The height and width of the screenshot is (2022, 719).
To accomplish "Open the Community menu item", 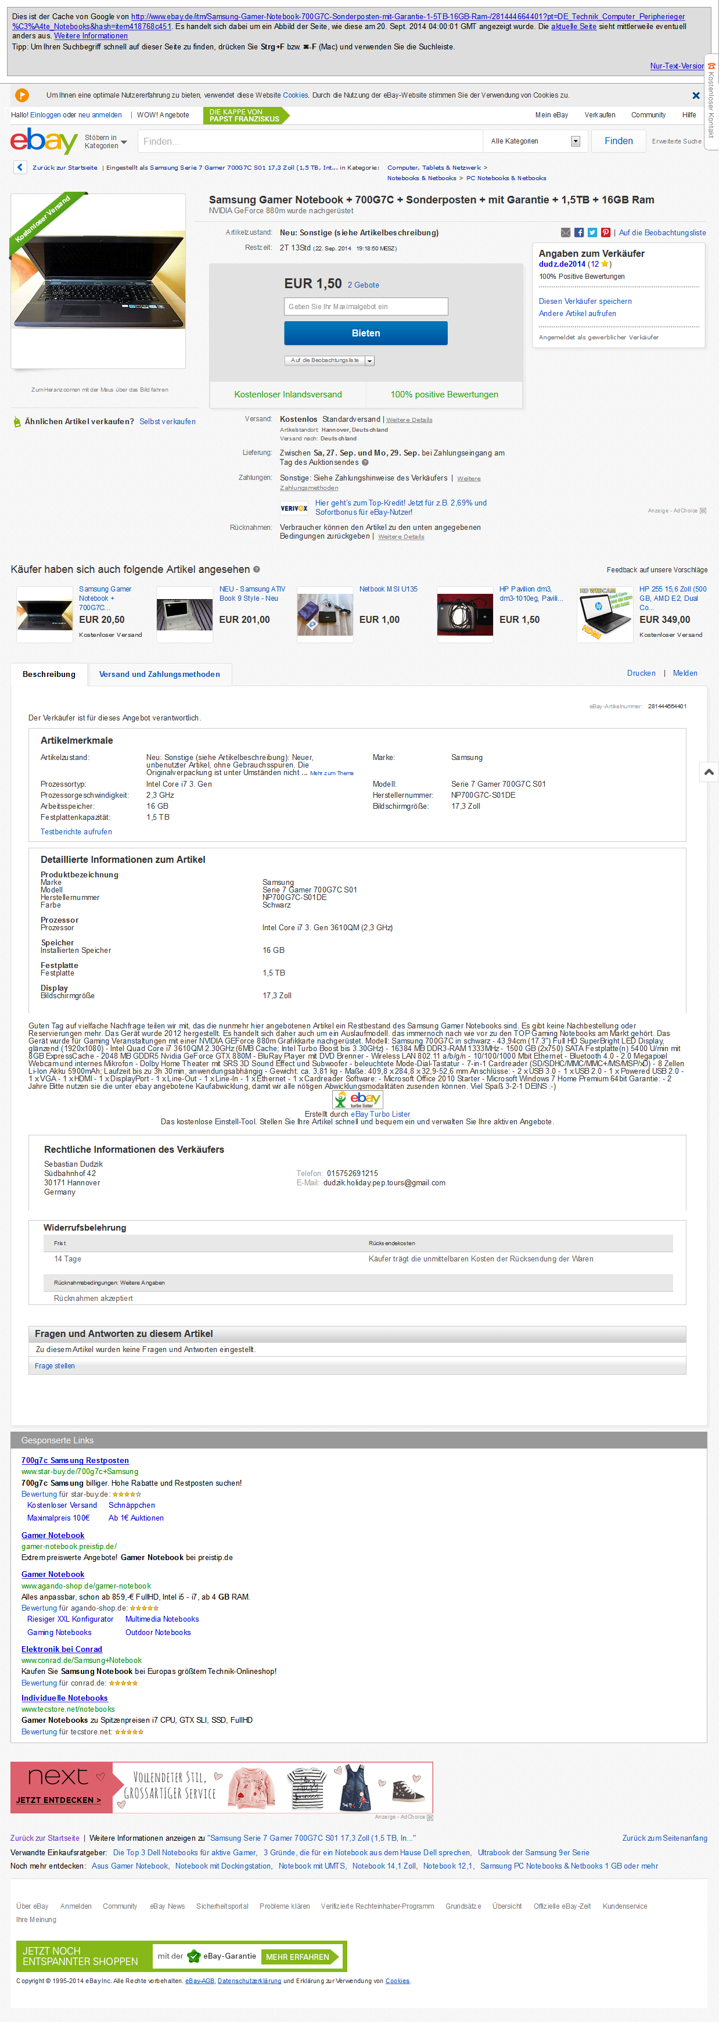I will [648, 116].
